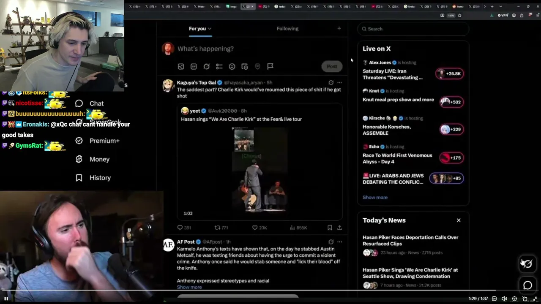Add a poll to the post

click(x=219, y=66)
